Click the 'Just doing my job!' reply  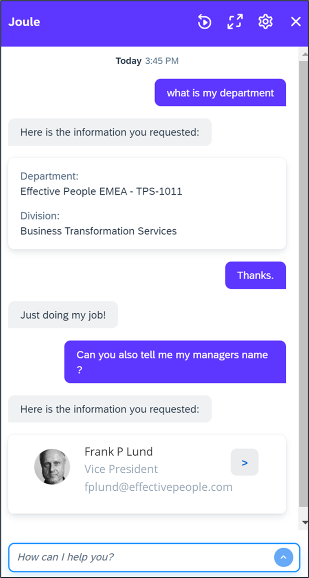tap(63, 315)
